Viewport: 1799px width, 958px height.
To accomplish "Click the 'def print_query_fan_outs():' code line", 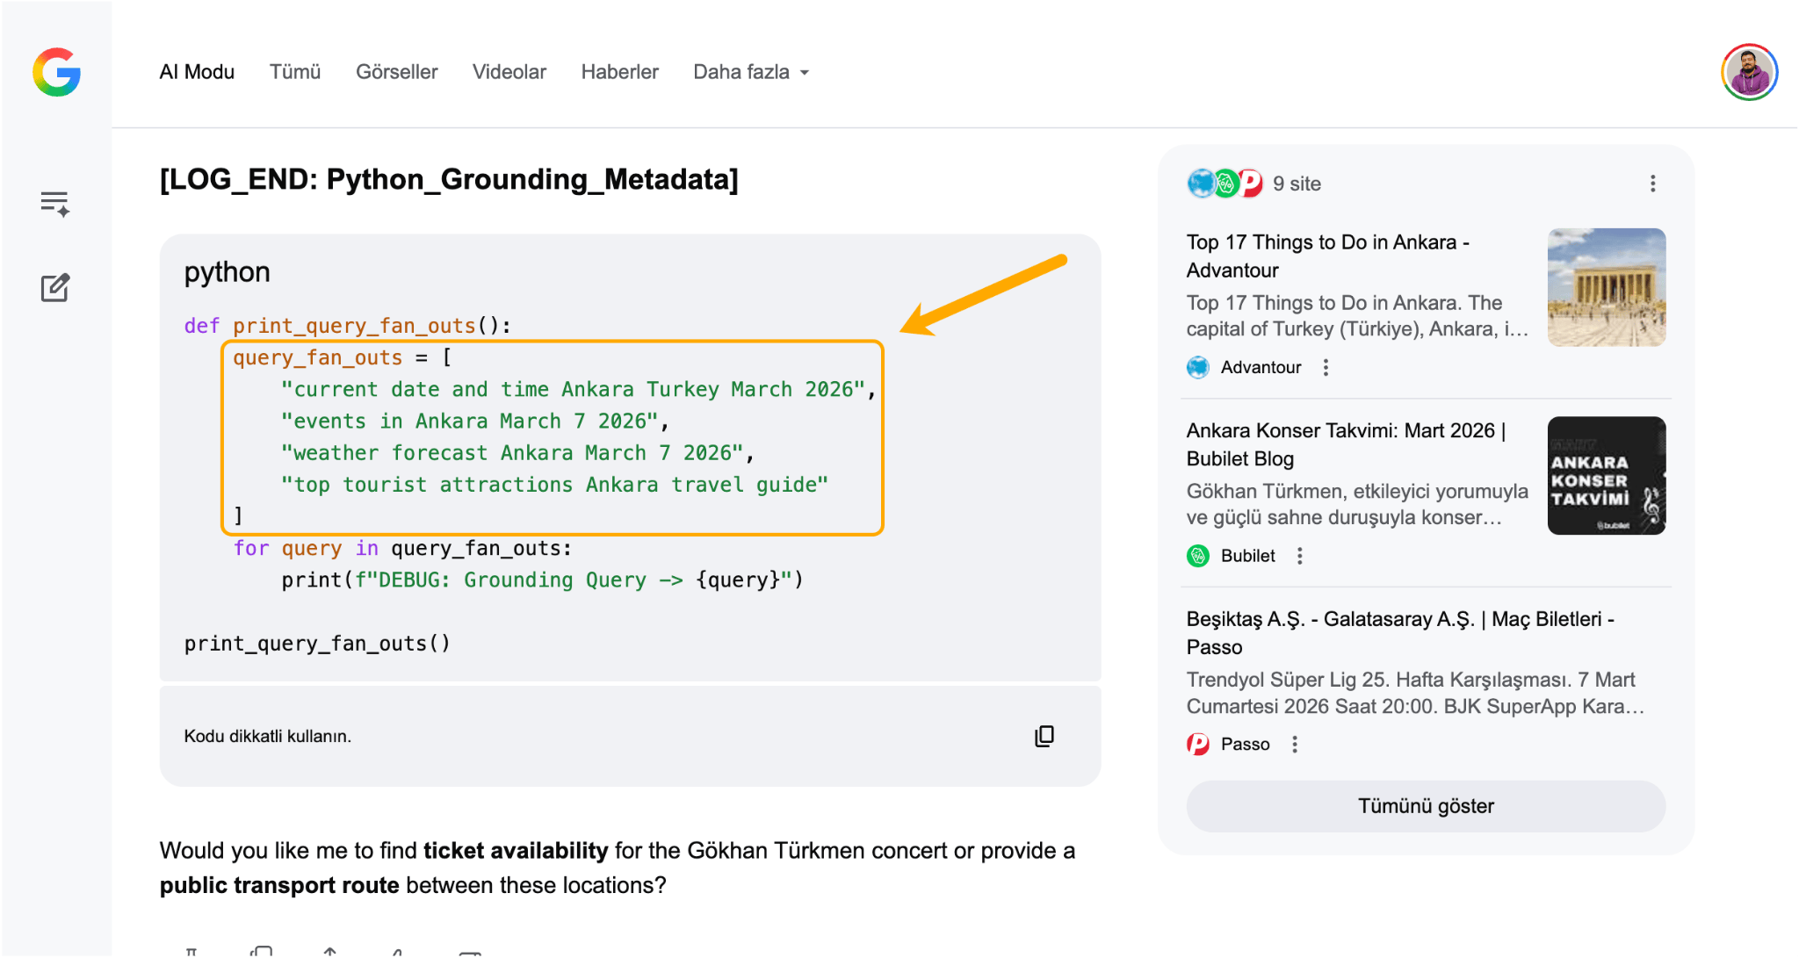I will click(x=347, y=326).
